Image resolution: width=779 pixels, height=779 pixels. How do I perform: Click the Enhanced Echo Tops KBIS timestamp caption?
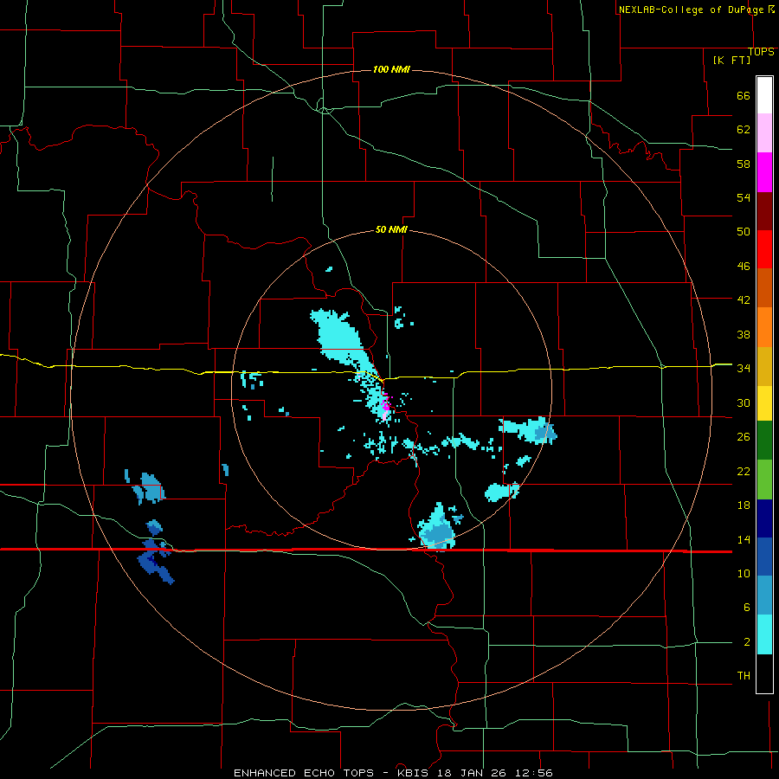pyautogui.click(x=393, y=773)
